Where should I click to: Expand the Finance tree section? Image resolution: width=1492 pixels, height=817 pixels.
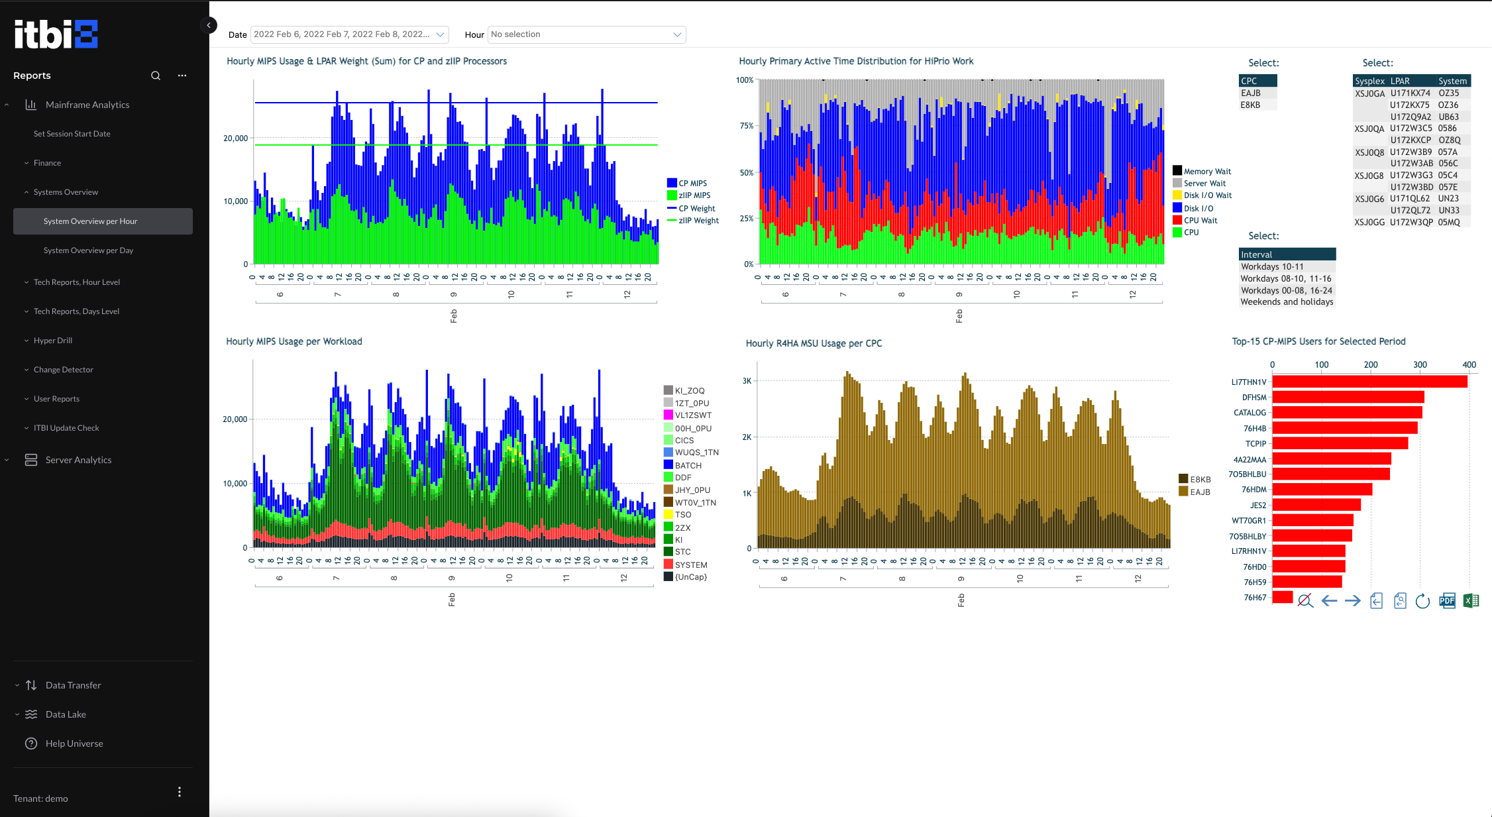click(x=47, y=163)
